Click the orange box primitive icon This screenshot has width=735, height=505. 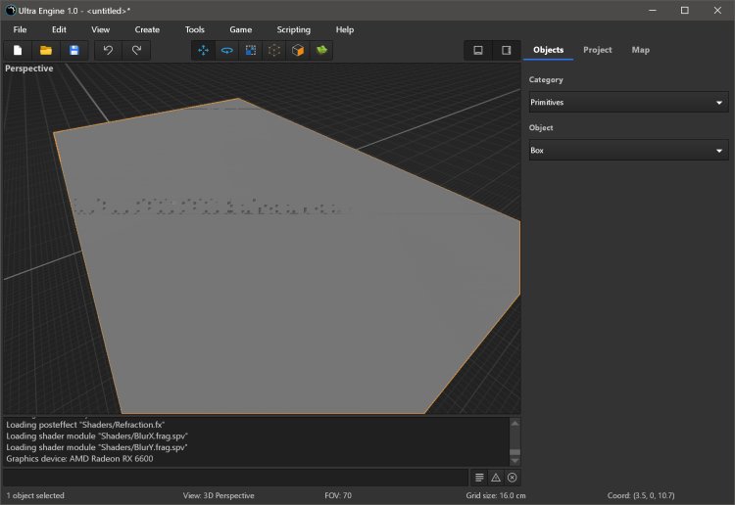click(x=297, y=50)
